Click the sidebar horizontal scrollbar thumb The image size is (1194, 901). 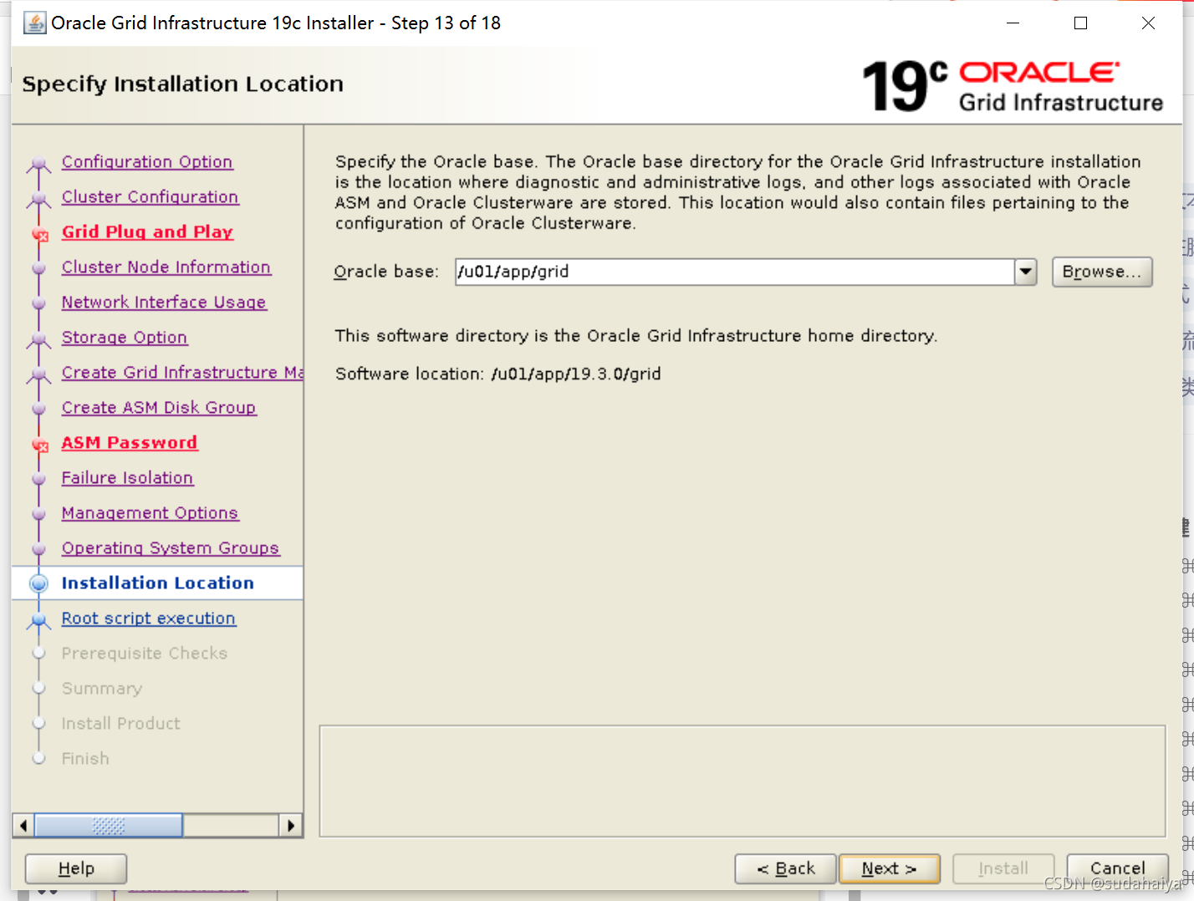(109, 826)
